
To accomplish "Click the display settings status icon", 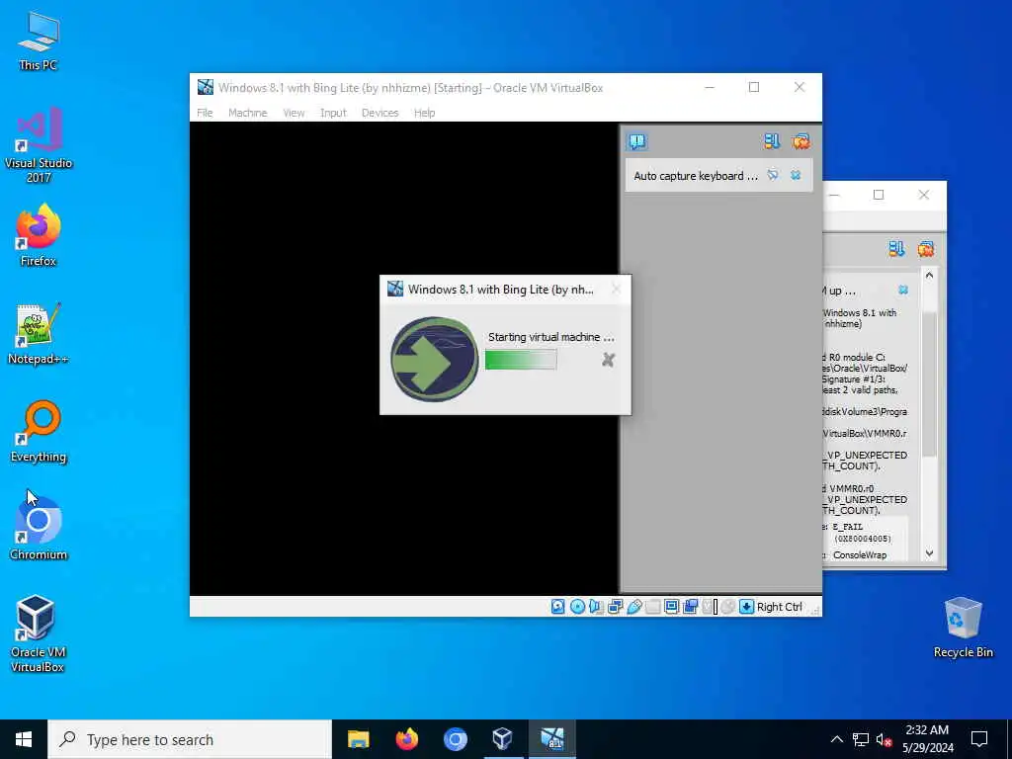I will pyautogui.click(x=671, y=607).
